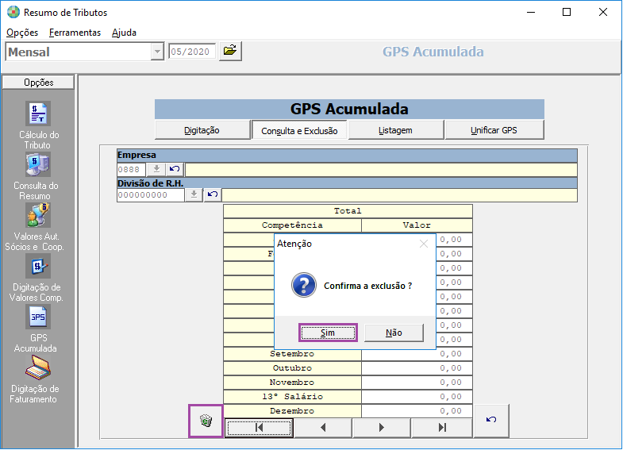The height and width of the screenshot is (450, 623).
Task: Click Divisão de R.H. lookup arrow button
Action: 194,194
